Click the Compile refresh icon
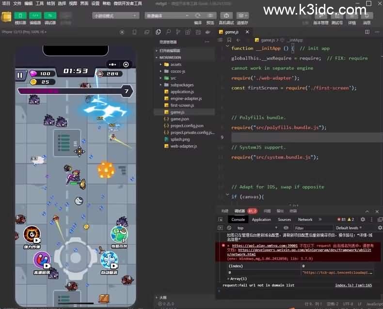The image size is (383, 309). coord(198,15)
